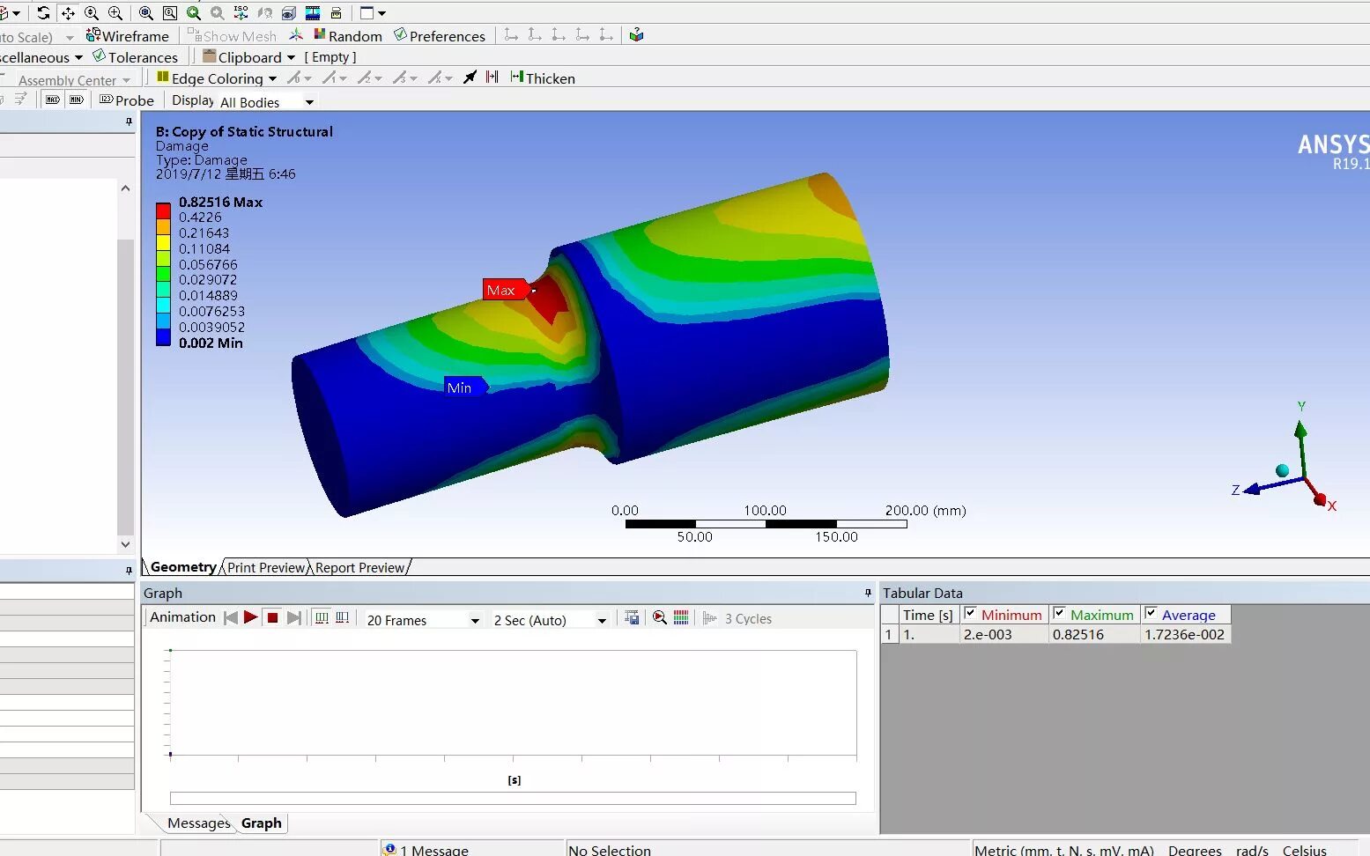Open annotation Preferences
Image resolution: width=1370 pixels, height=856 pixels.
440,35
